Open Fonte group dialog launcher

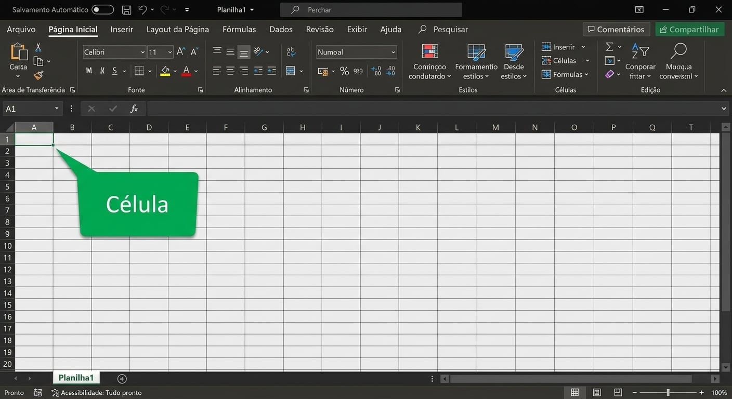201,90
